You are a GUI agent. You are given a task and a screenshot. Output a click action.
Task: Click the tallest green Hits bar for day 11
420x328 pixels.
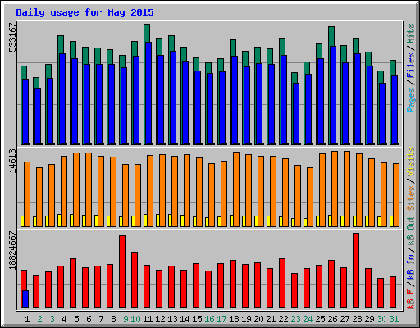(x=147, y=33)
